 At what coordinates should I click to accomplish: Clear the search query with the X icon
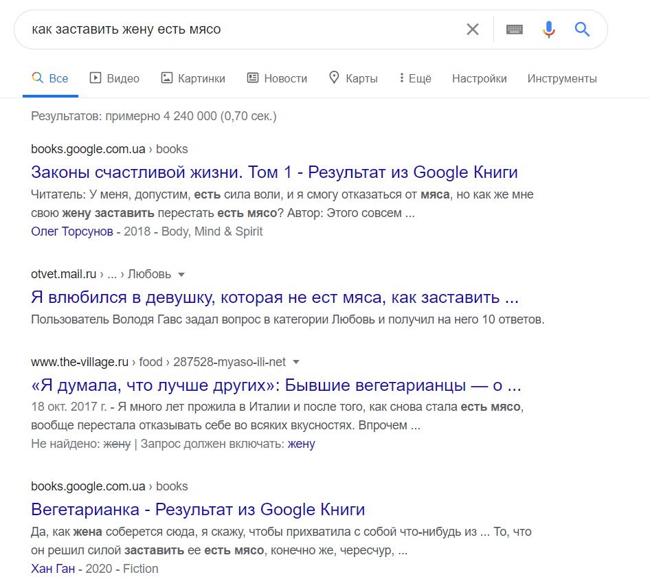pyautogui.click(x=473, y=30)
